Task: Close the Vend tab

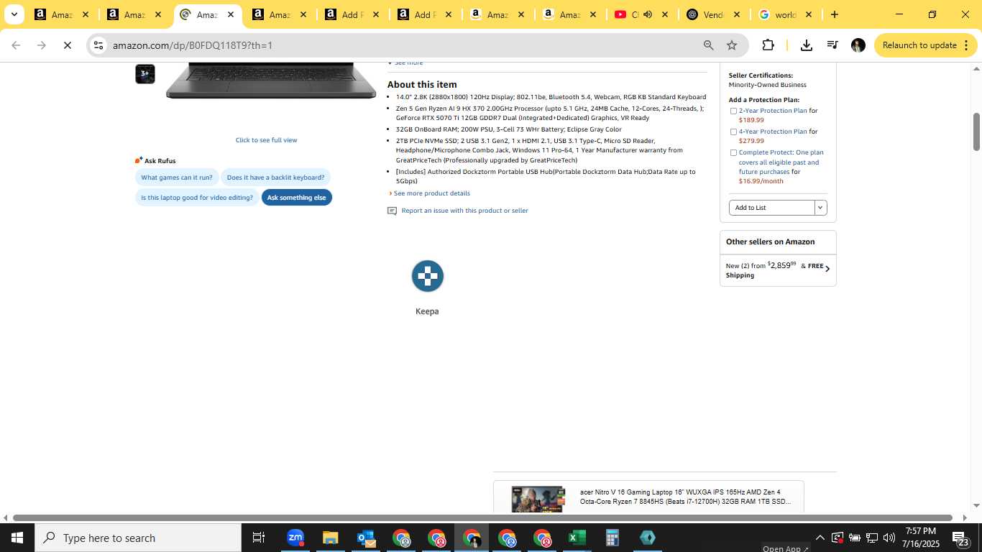Action: tap(736, 14)
